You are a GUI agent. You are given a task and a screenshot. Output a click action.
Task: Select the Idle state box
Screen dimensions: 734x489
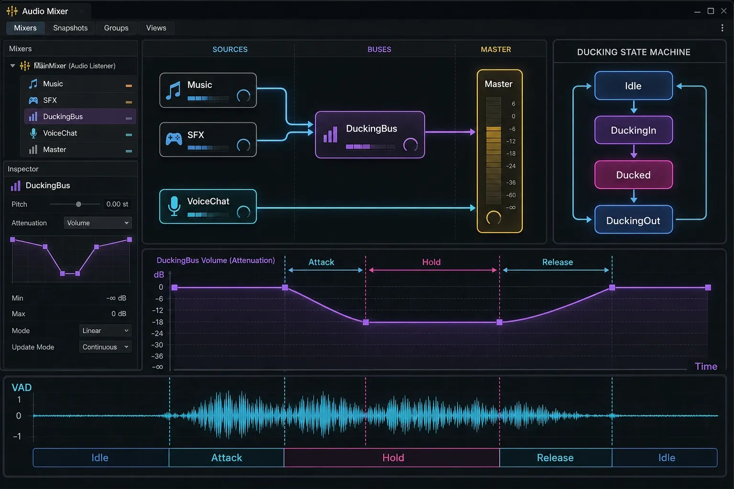point(634,86)
